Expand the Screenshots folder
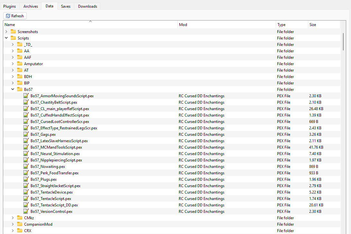This screenshot has width=351, height=234. tap(6, 31)
